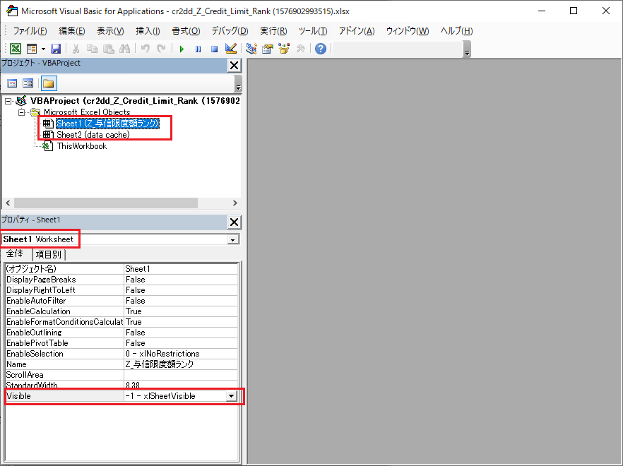Open the 書式(O) menu

point(186,31)
